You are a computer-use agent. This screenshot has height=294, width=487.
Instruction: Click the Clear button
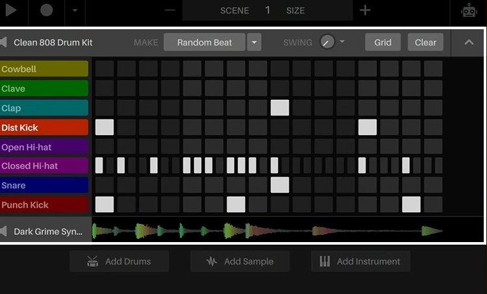pos(425,42)
